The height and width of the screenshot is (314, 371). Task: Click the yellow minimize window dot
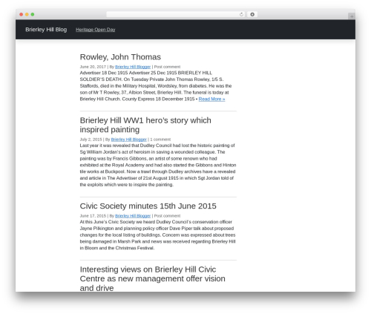pyautogui.click(x=27, y=15)
